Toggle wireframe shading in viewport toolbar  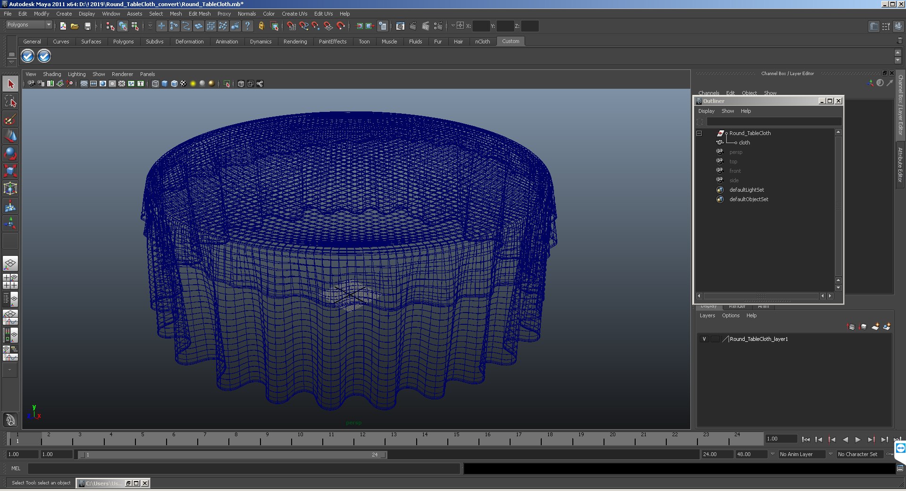point(155,84)
